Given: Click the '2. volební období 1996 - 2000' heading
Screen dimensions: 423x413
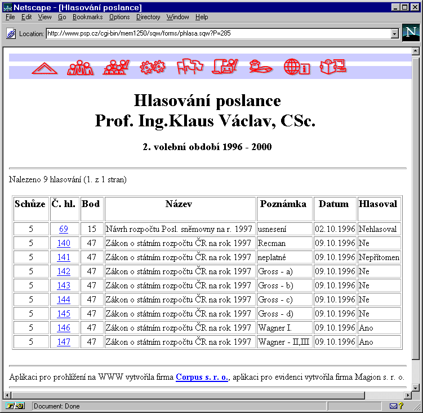Looking at the screenshot, I should pos(207,147).
